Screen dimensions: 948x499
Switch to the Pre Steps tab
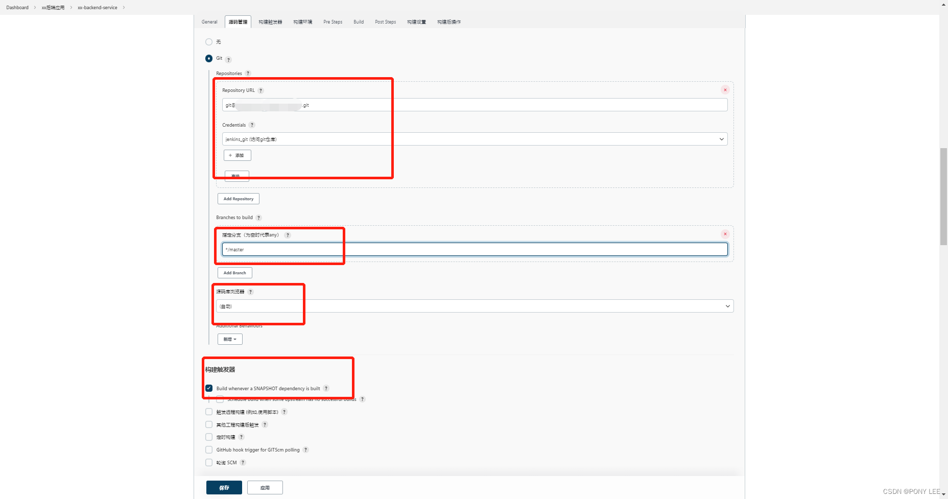pos(333,22)
